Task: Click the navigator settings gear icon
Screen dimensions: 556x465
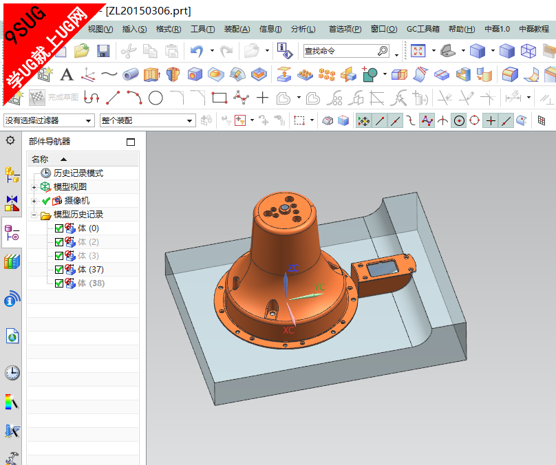Action: pyautogui.click(x=10, y=140)
